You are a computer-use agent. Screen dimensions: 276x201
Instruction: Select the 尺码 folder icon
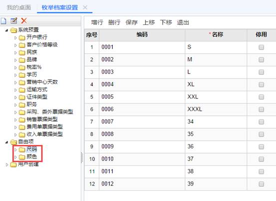point(22,150)
